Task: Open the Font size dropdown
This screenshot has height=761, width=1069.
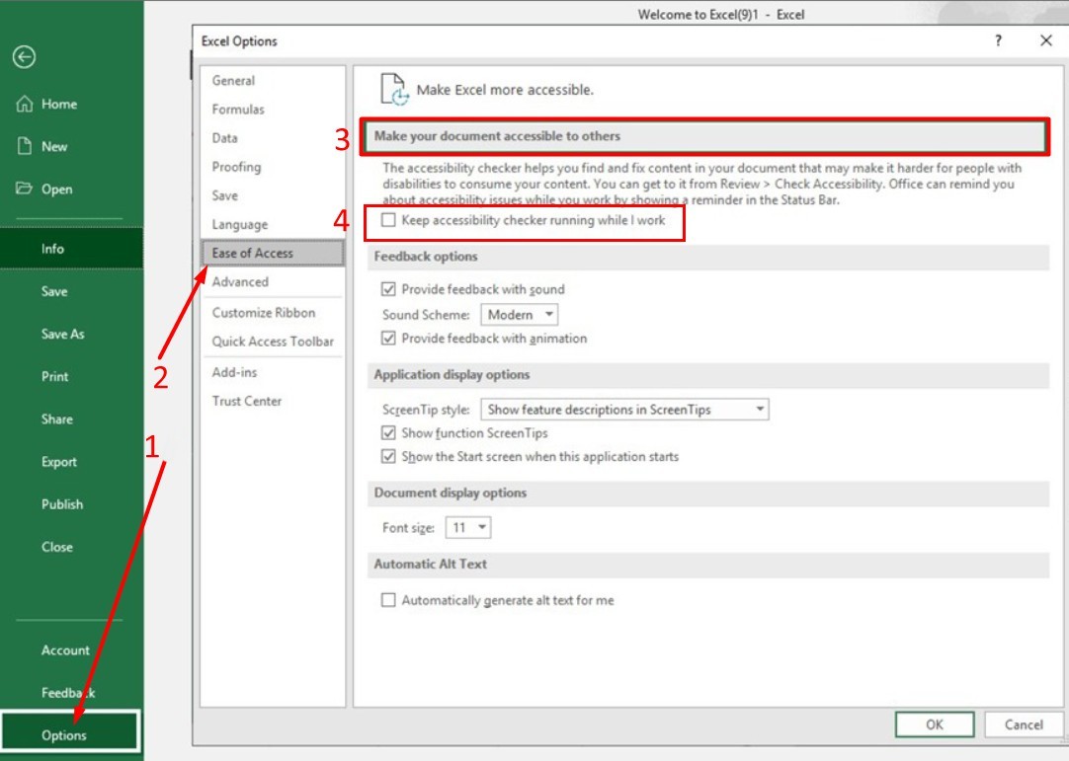Action: 468,528
